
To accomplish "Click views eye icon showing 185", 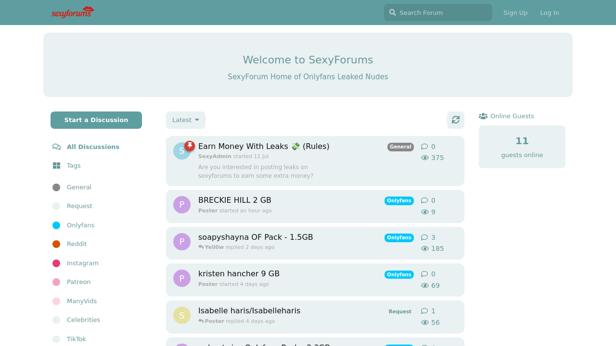I will (425, 248).
